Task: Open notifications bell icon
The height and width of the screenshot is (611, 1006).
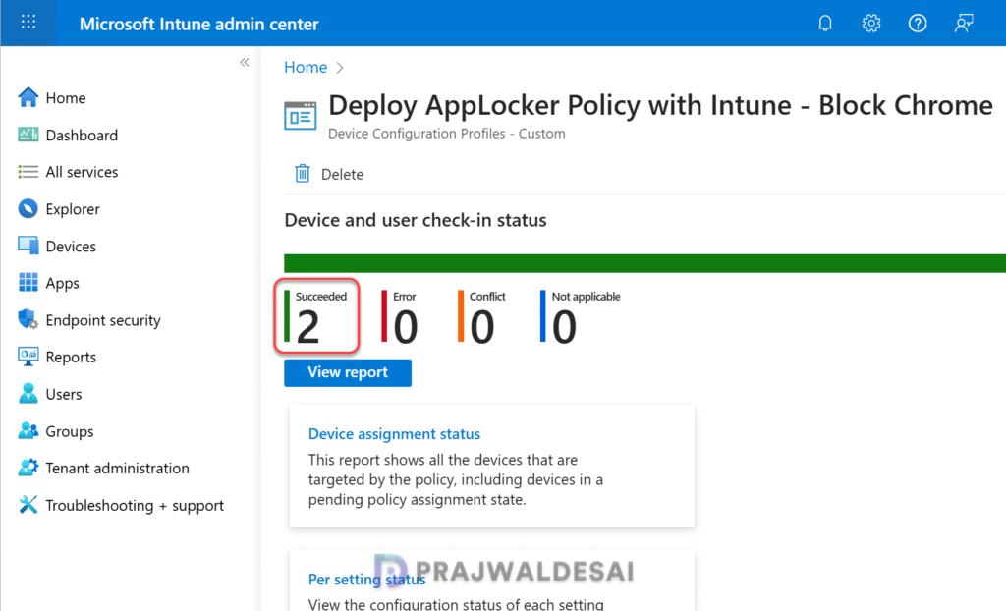Action: pyautogui.click(x=825, y=24)
